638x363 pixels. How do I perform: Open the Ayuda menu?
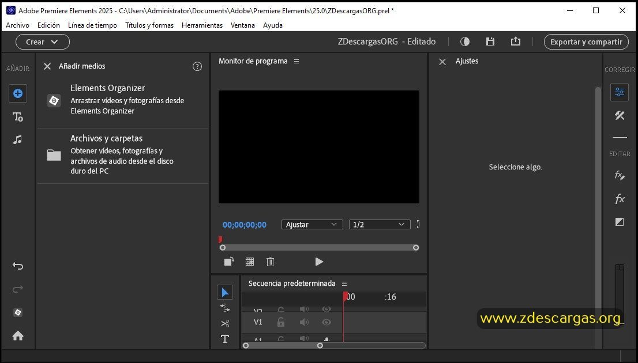273,25
